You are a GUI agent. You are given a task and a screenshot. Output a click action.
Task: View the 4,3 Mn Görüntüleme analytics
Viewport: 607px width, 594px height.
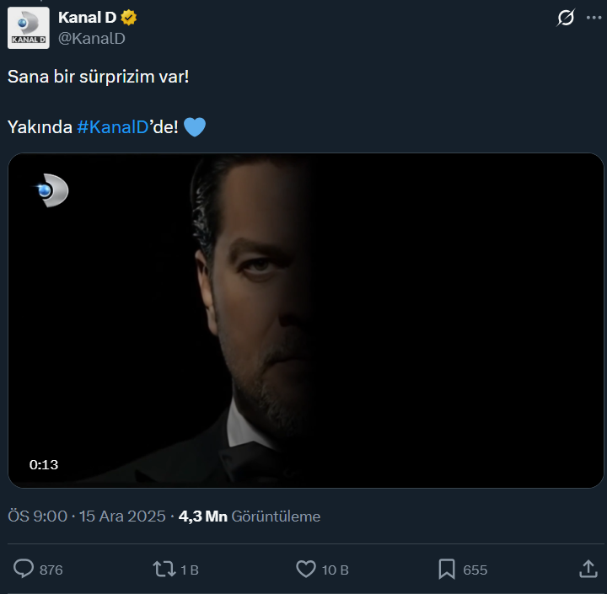pos(250,516)
